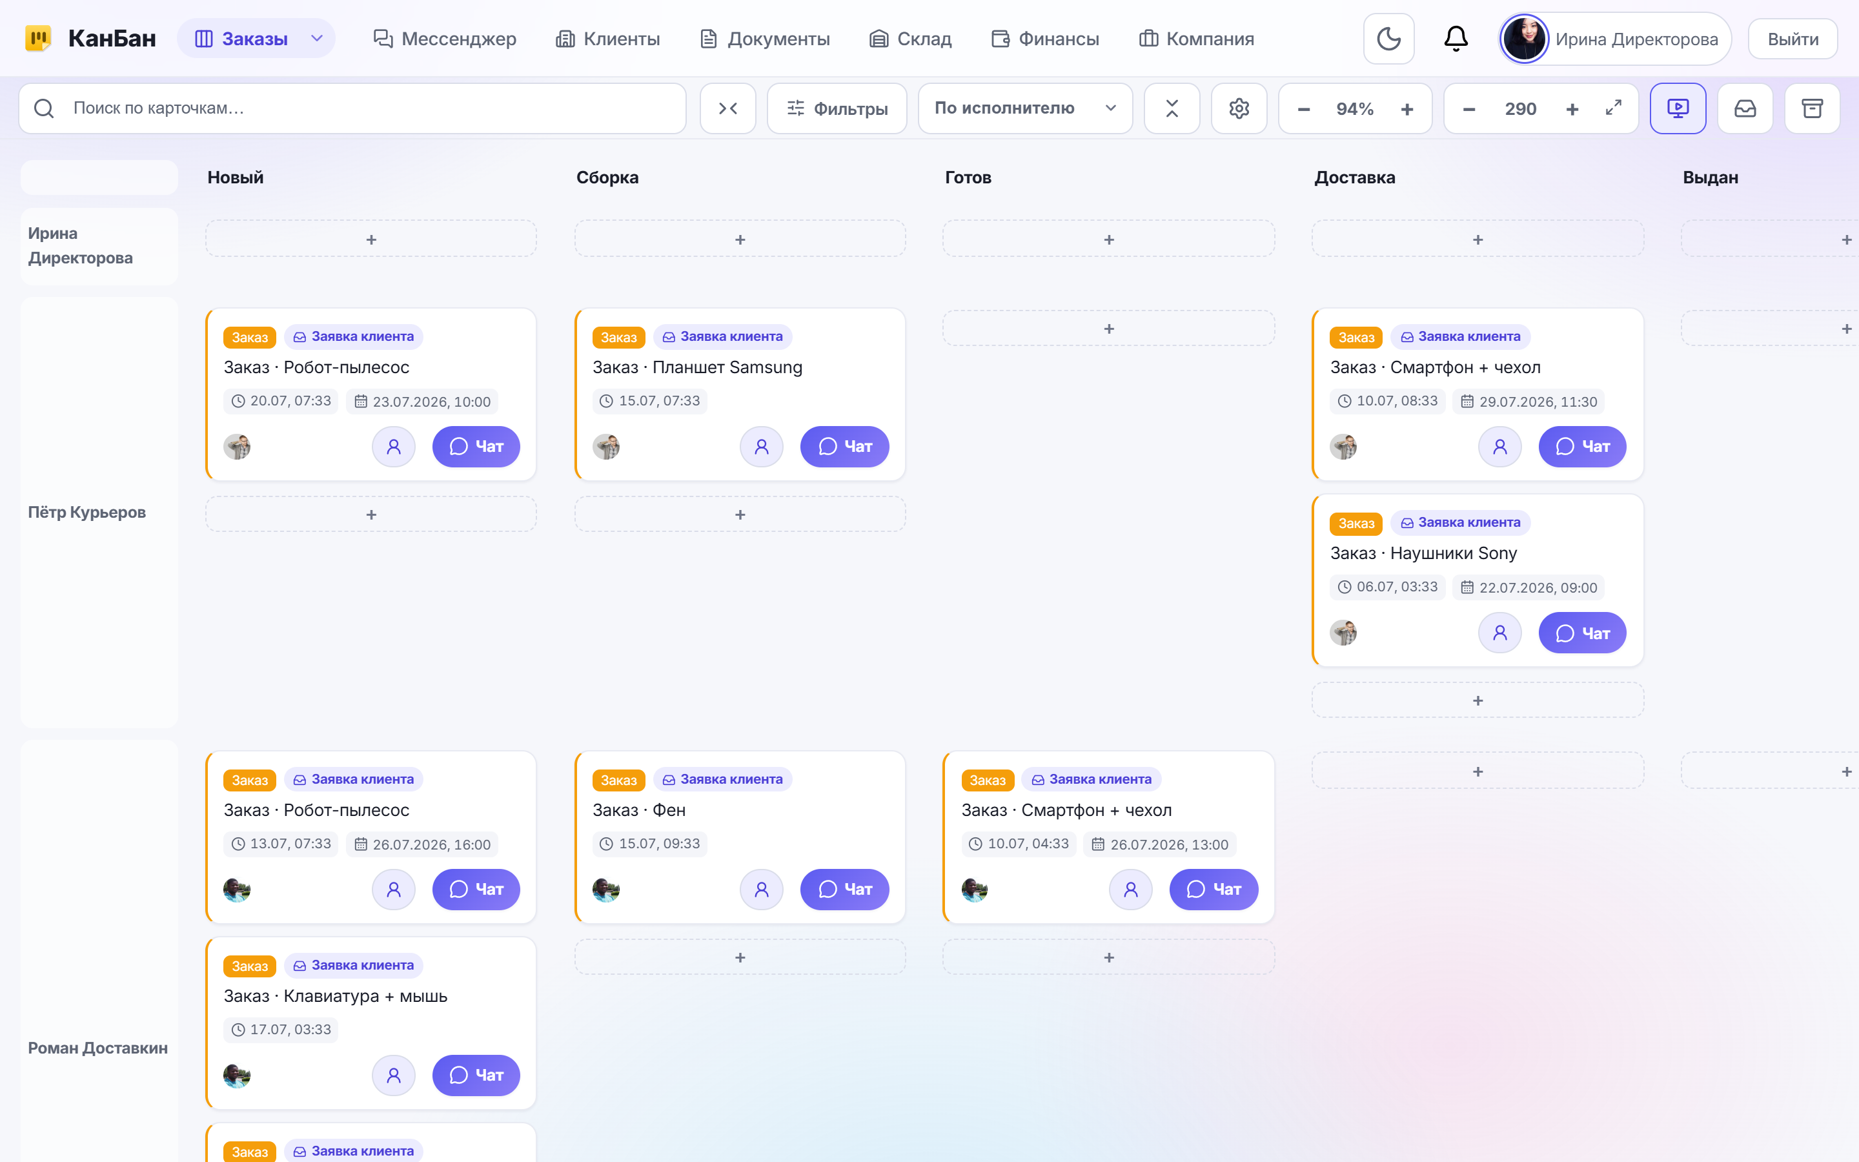Go to the Мессенджер tab
1859x1162 pixels.
[445, 39]
